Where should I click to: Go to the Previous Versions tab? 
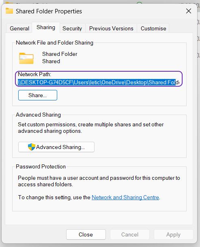point(111,28)
